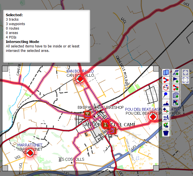Click the CAMÍ DELS MOLINS road label
This screenshot has height=176, width=193.
122,72
